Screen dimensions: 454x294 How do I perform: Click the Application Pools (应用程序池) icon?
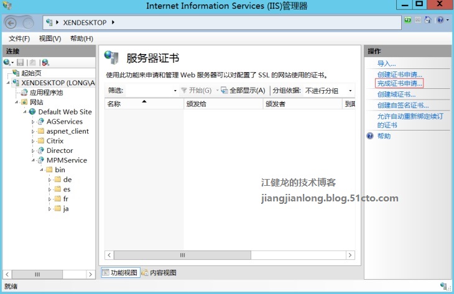point(24,93)
